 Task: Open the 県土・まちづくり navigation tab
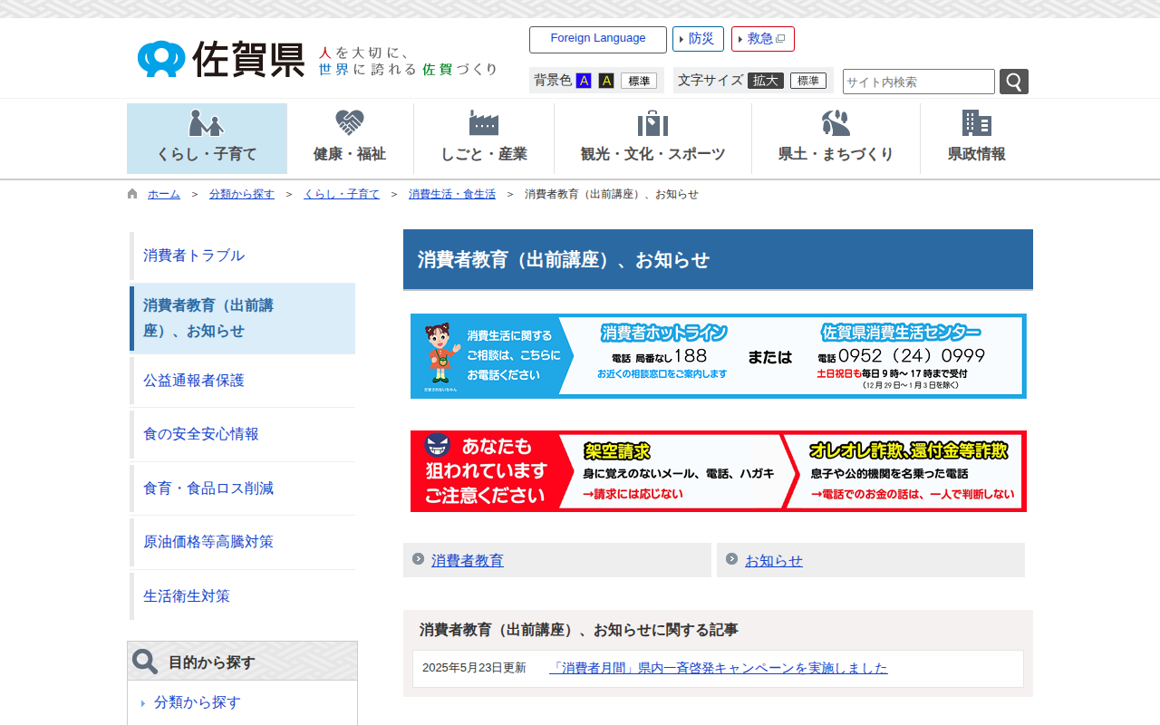coord(836,139)
